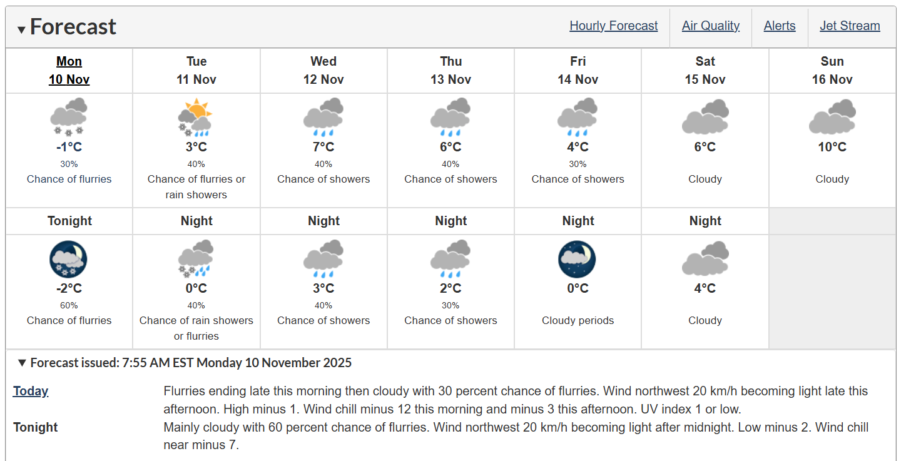Collapse the Forecast section triangle
Viewport: 906px width, 461px height.
[x=21, y=29]
